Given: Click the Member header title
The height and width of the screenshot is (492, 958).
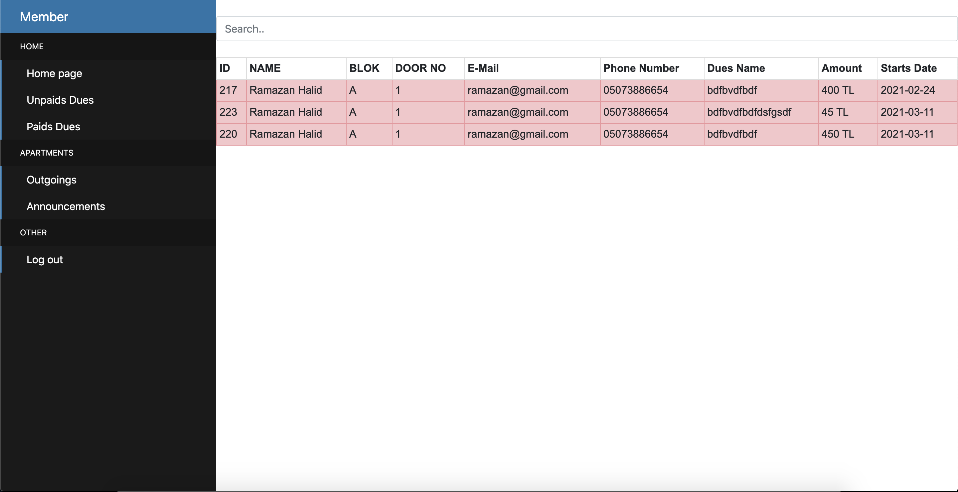Looking at the screenshot, I should point(44,17).
